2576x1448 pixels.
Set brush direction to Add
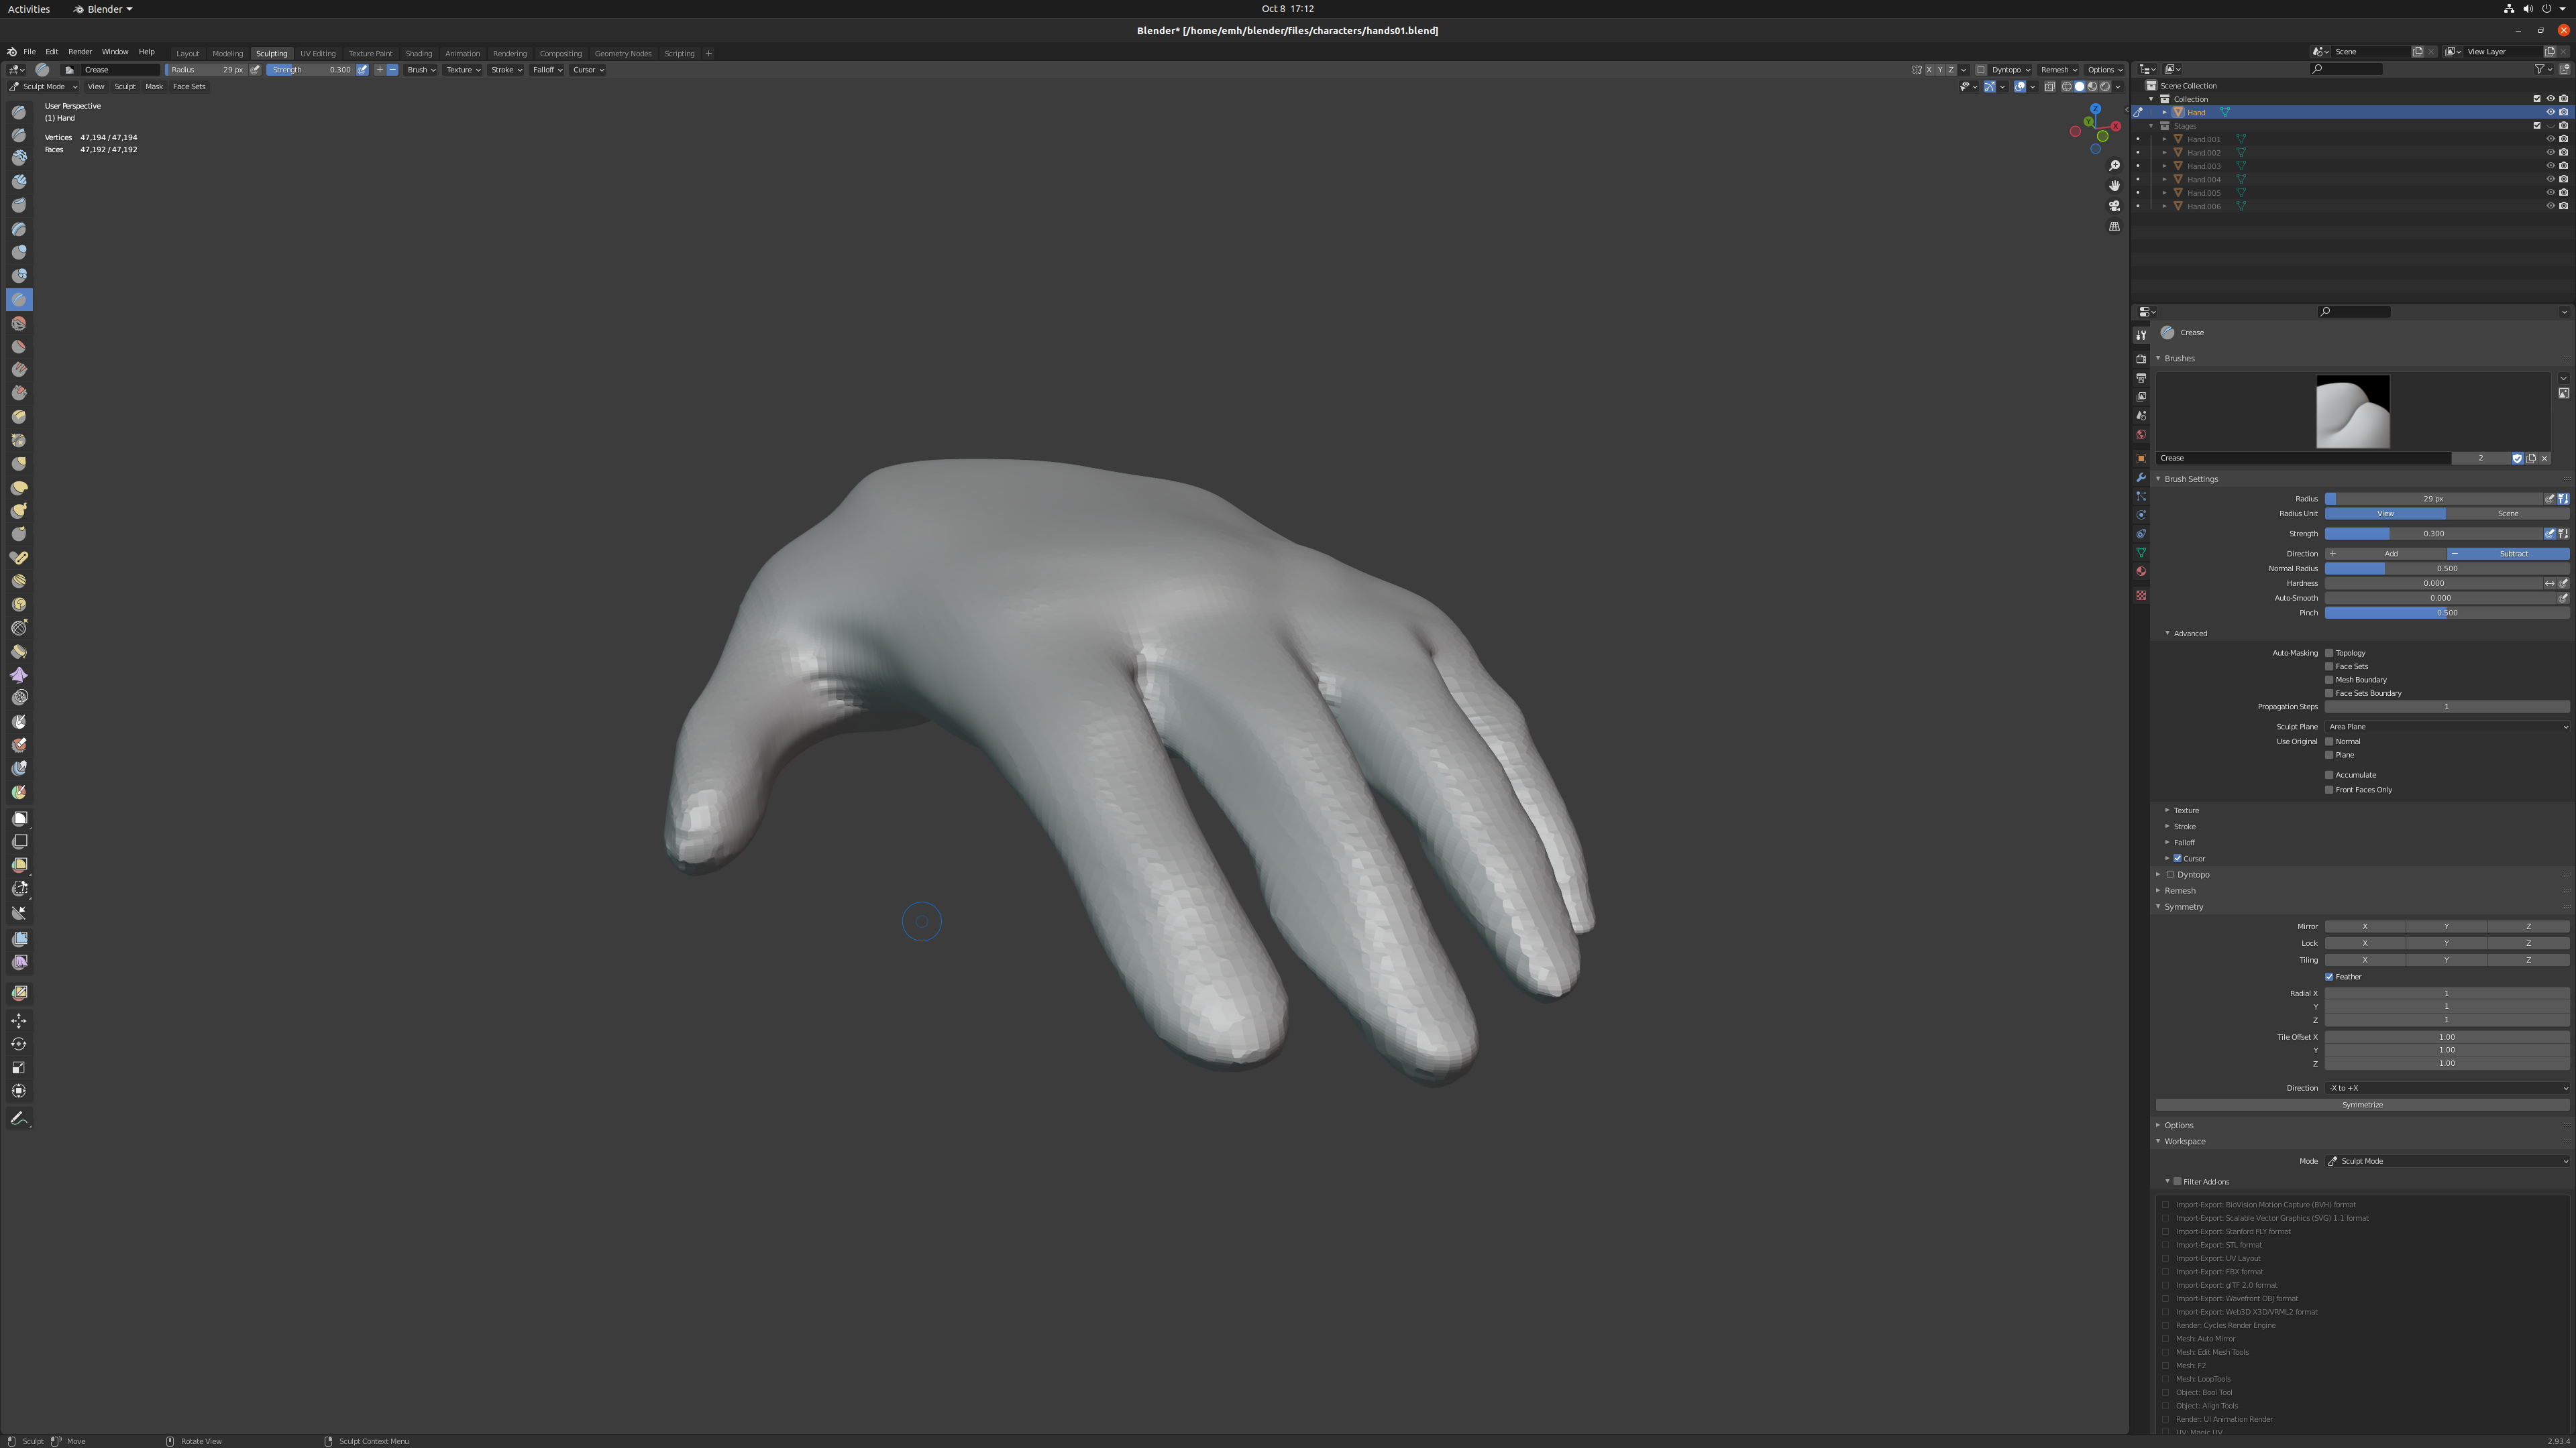[x=2386, y=554]
